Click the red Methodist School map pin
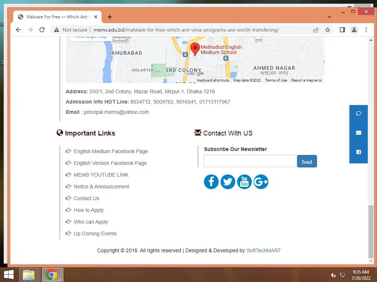 195,49
